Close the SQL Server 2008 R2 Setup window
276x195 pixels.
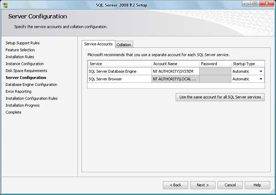click(x=267, y=4)
